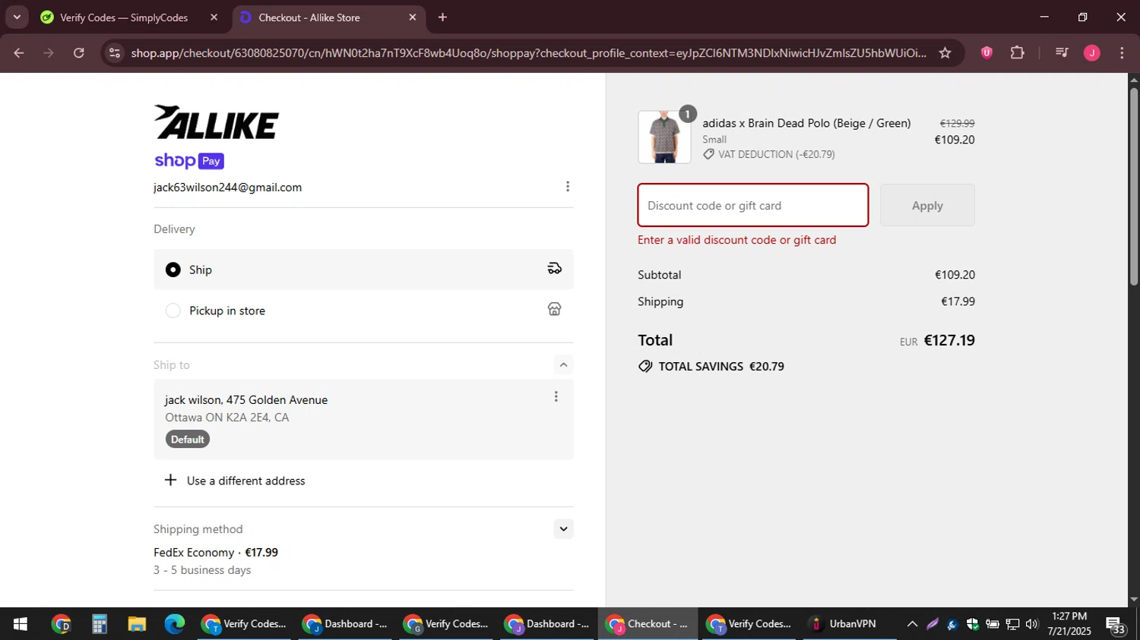Open account options menu beside the email
This screenshot has height=640, width=1140.
(x=568, y=187)
